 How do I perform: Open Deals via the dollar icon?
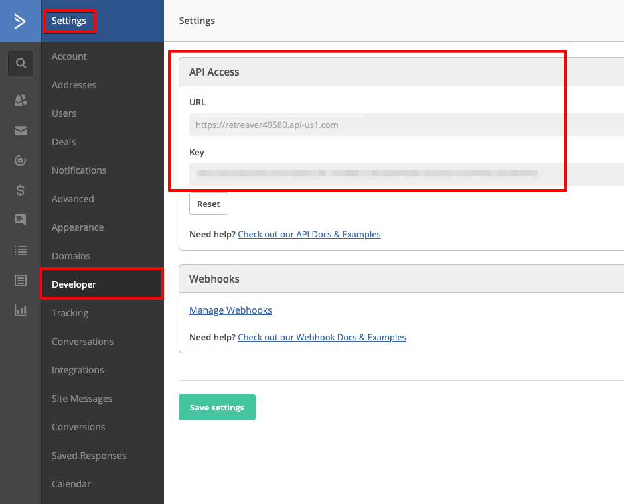point(21,190)
